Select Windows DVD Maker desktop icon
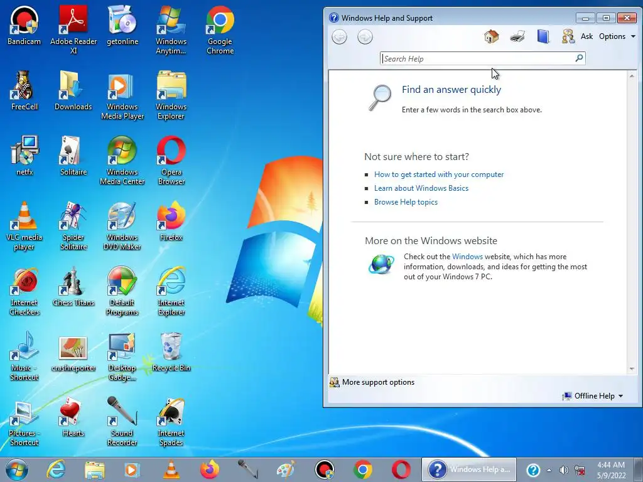Screen dimensions: 643x482 coord(122,225)
